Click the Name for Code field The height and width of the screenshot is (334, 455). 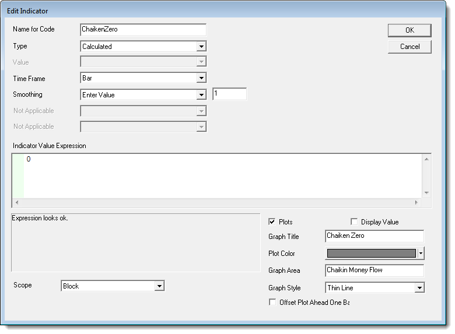click(x=143, y=30)
